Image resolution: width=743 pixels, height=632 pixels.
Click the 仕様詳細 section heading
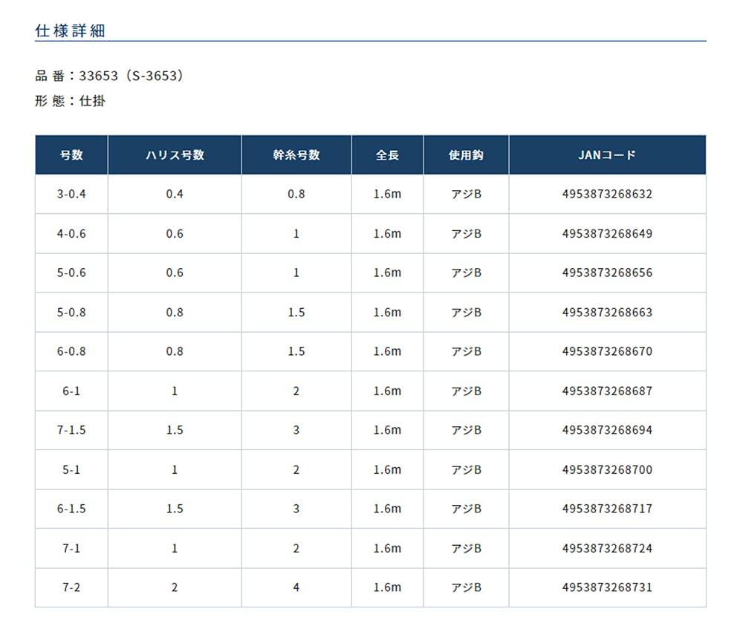tap(70, 30)
